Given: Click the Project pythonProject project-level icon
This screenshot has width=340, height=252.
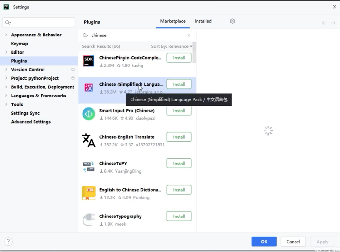Looking at the screenshot, I should click(x=73, y=78).
